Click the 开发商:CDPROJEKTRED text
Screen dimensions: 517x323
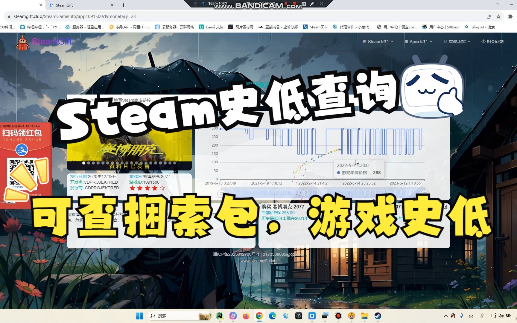point(94,182)
